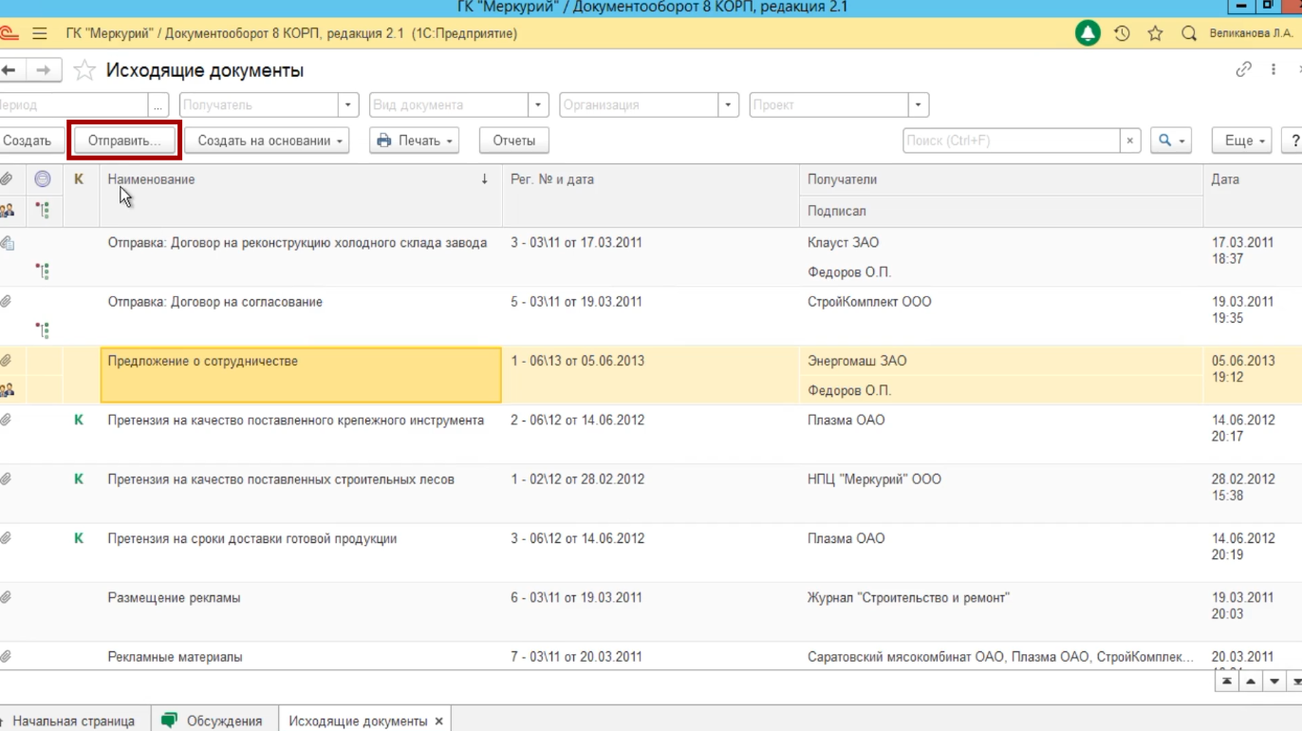Viewport: 1302px width, 731px height.
Task: Click the status circle column header
Action: click(x=42, y=178)
